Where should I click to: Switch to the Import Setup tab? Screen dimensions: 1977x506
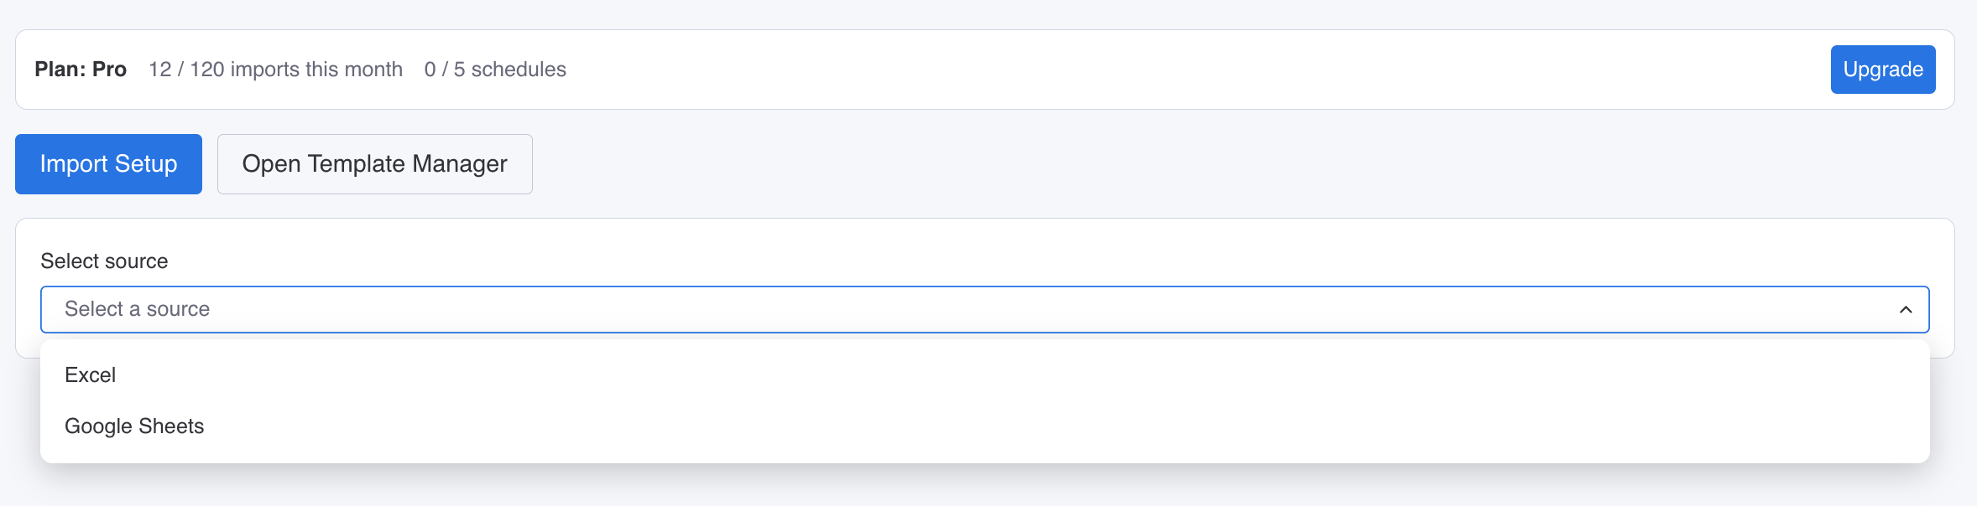tap(108, 164)
